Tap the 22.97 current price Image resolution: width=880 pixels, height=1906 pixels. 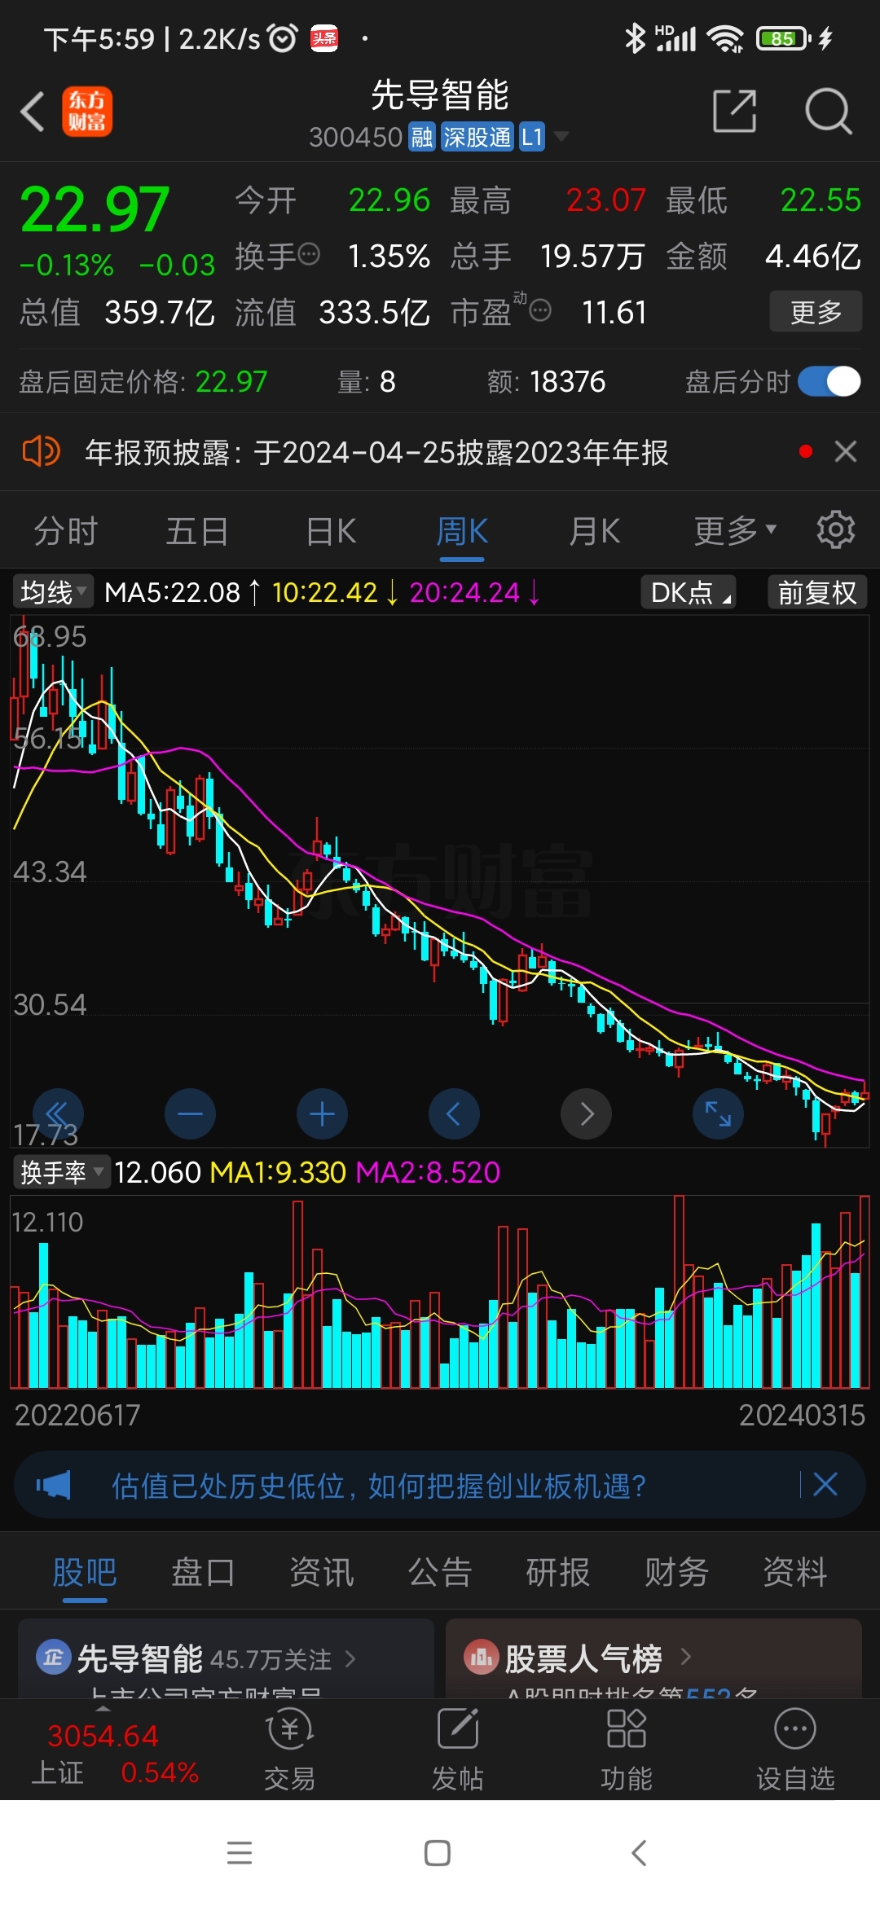[95, 209]
